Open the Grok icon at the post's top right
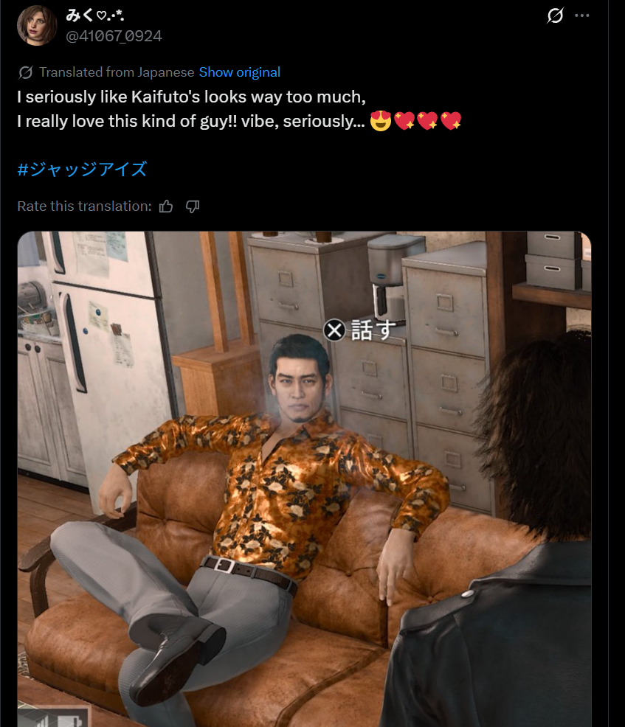625x727 pixels. (x=555, y=15)
